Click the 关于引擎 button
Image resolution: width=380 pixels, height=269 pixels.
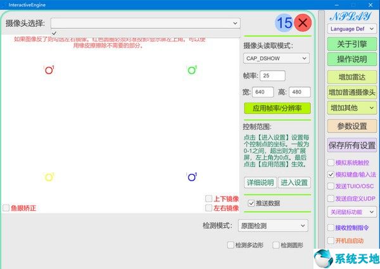[x=352, y=44]
